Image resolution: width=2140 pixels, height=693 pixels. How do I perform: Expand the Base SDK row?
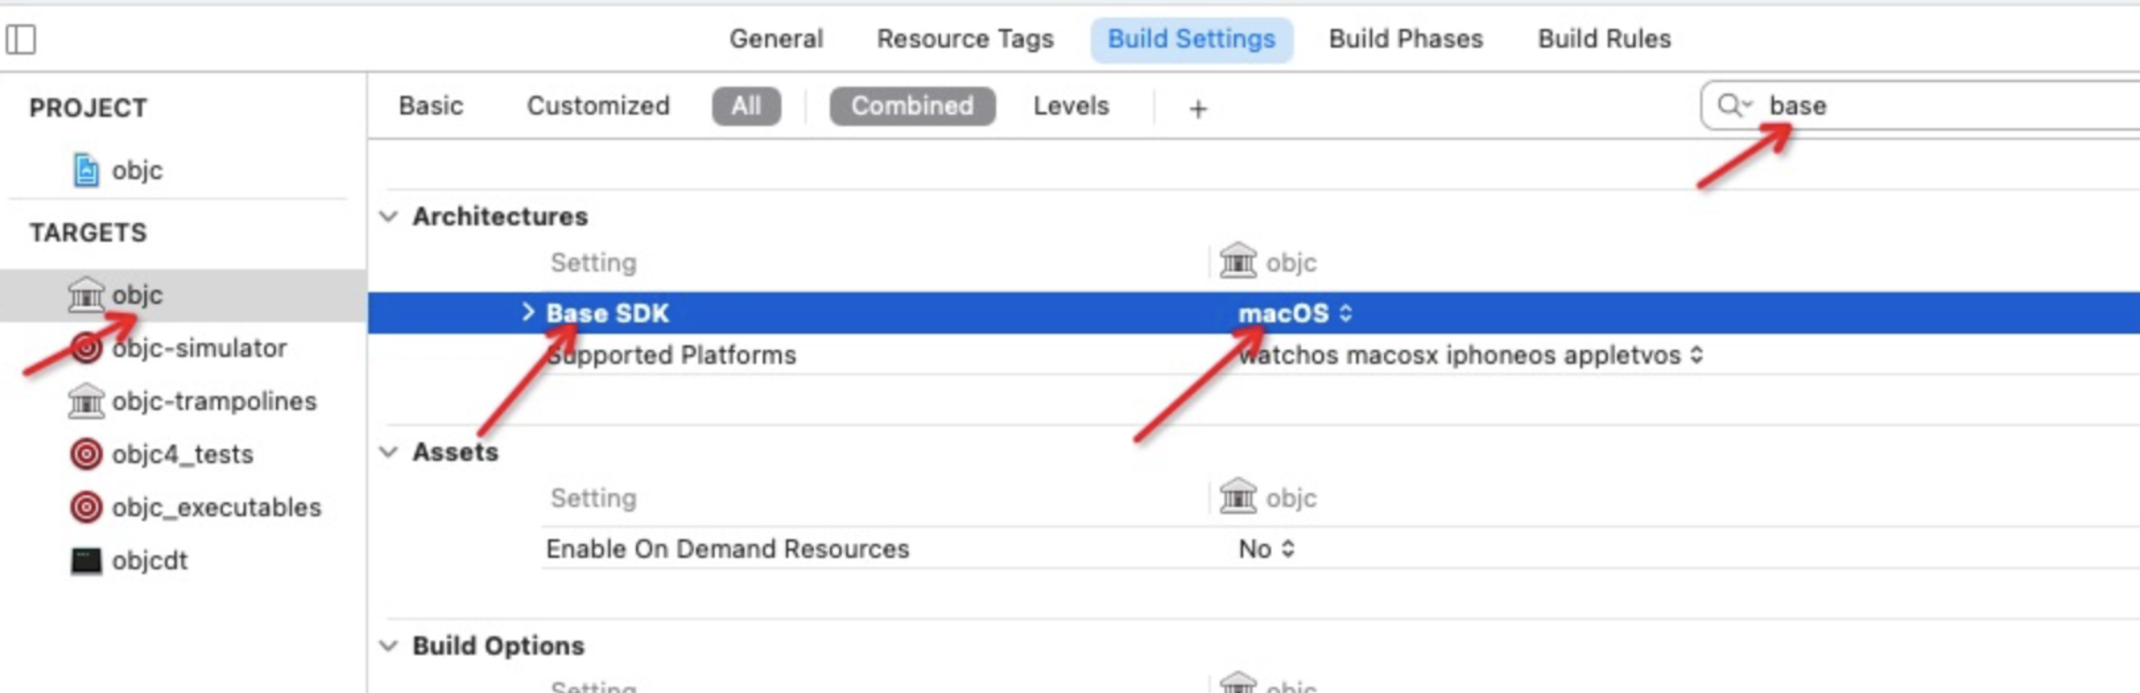[528, 312]
